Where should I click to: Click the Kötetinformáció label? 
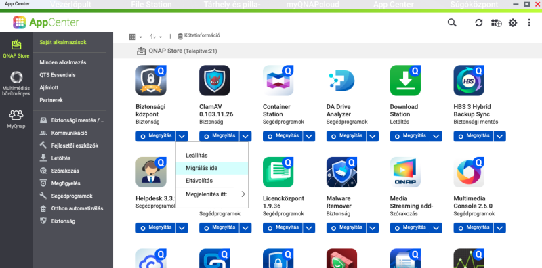click(x=202, y=36)
